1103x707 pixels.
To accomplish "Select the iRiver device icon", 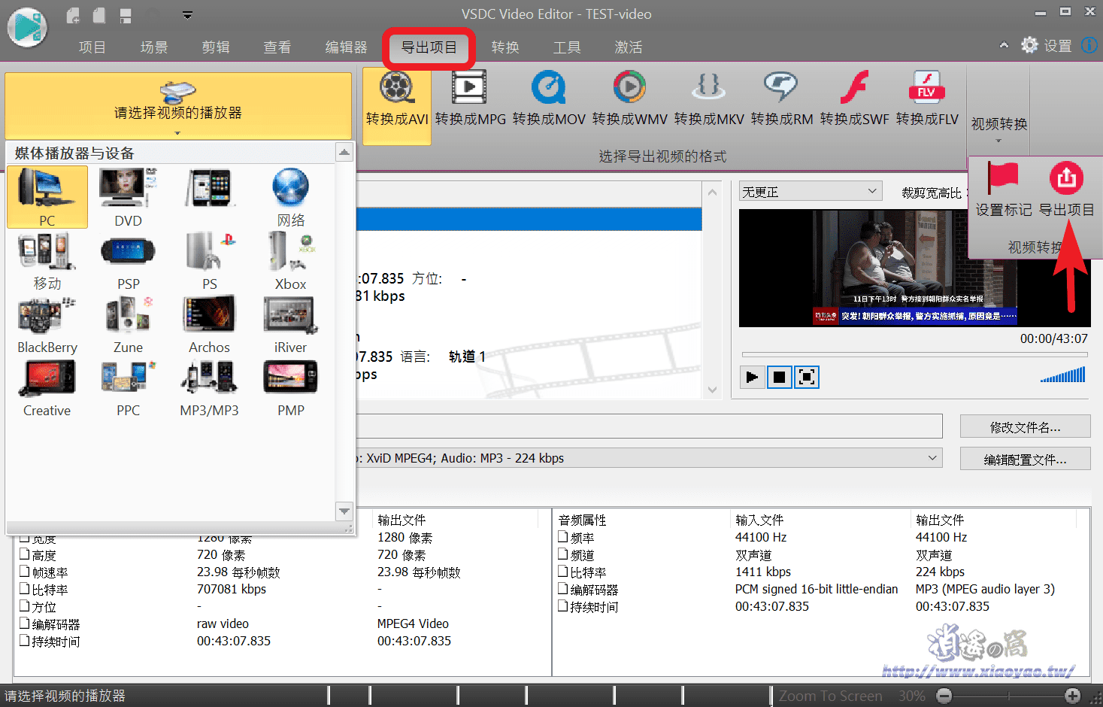I will [x=291, y=323].
